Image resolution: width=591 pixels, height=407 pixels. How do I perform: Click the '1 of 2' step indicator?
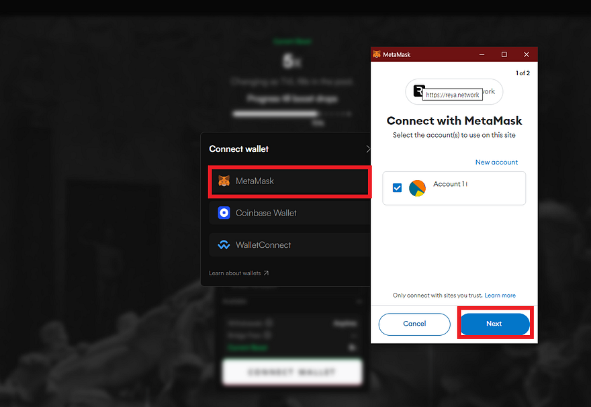click(522, 73)
